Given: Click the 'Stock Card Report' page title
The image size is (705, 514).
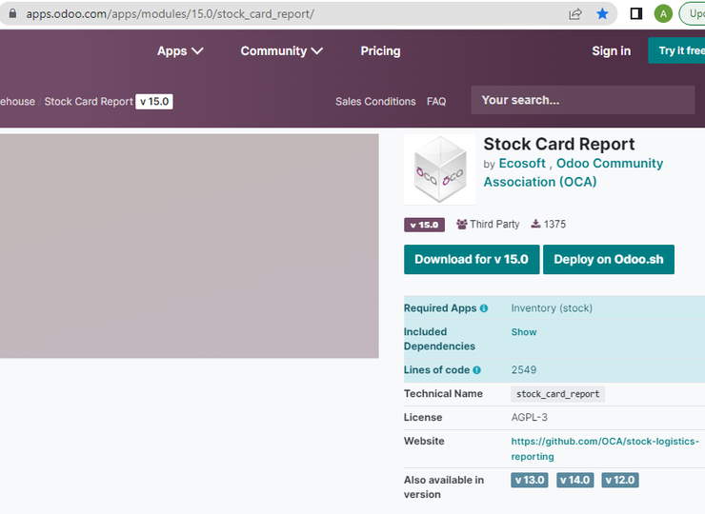Looking at the screenshot, I should [559, 145].
